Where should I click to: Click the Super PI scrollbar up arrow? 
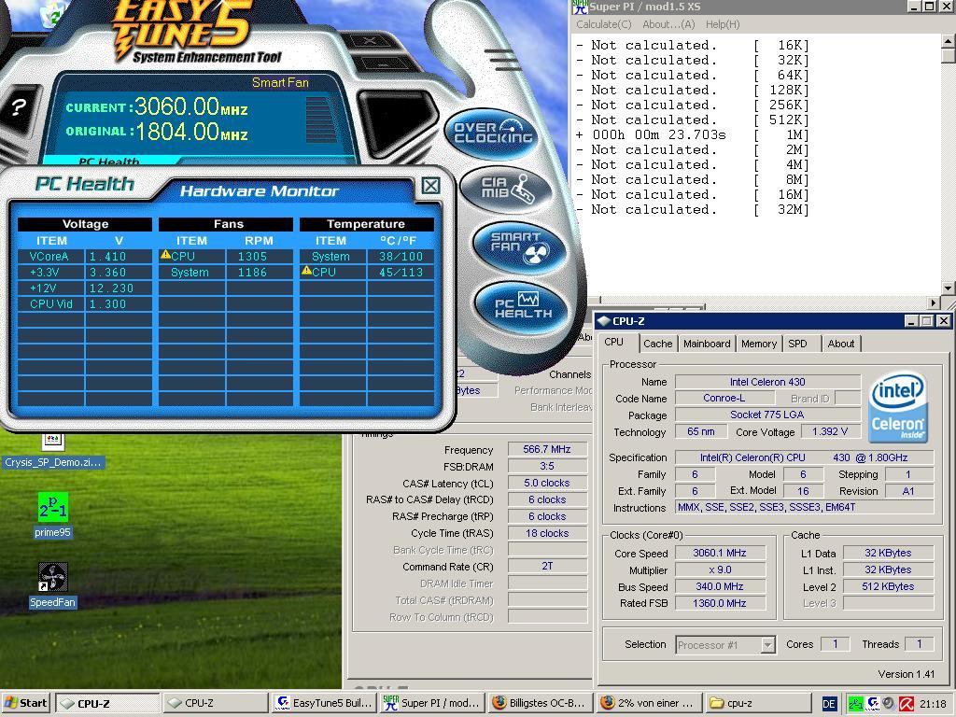coord(949,41)
